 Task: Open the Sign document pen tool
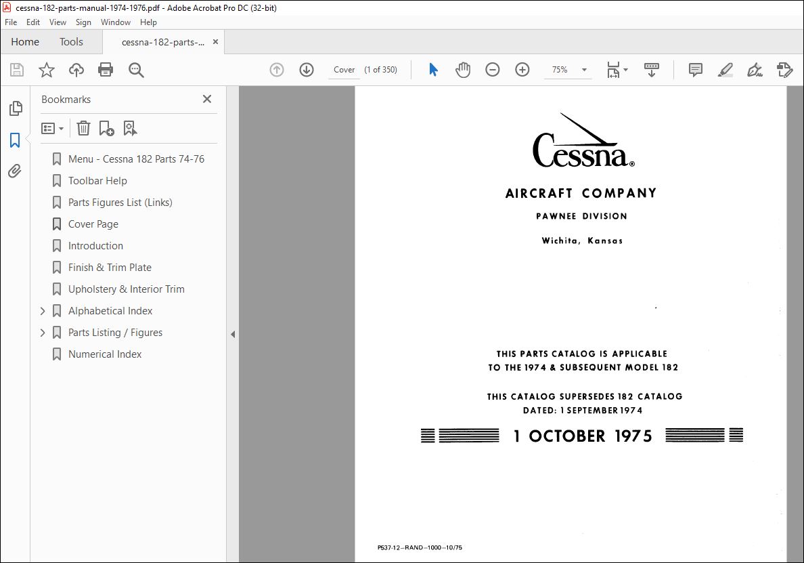755,70
